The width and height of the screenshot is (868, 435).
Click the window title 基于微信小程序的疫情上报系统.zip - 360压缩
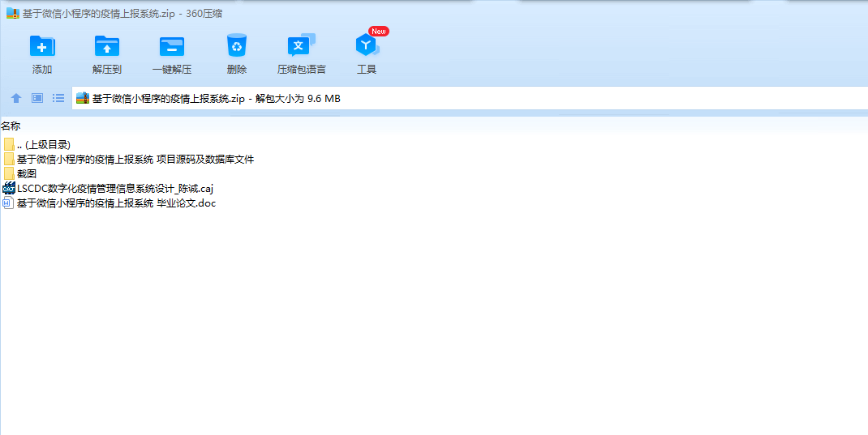coord(122,14)
